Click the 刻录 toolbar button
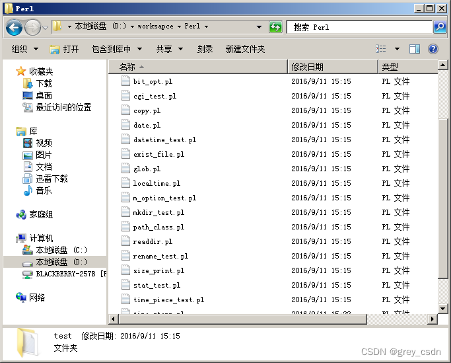Viewport: 451px width, 363px height. click(x=205, y=49)
